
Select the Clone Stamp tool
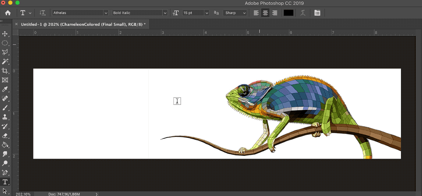5,117
